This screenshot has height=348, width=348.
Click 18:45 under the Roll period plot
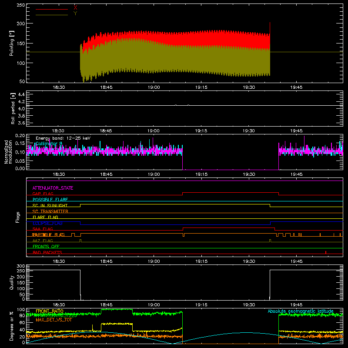(x=106, y=131)
